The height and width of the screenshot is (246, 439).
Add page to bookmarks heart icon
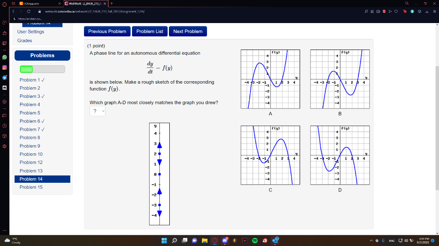396,12
